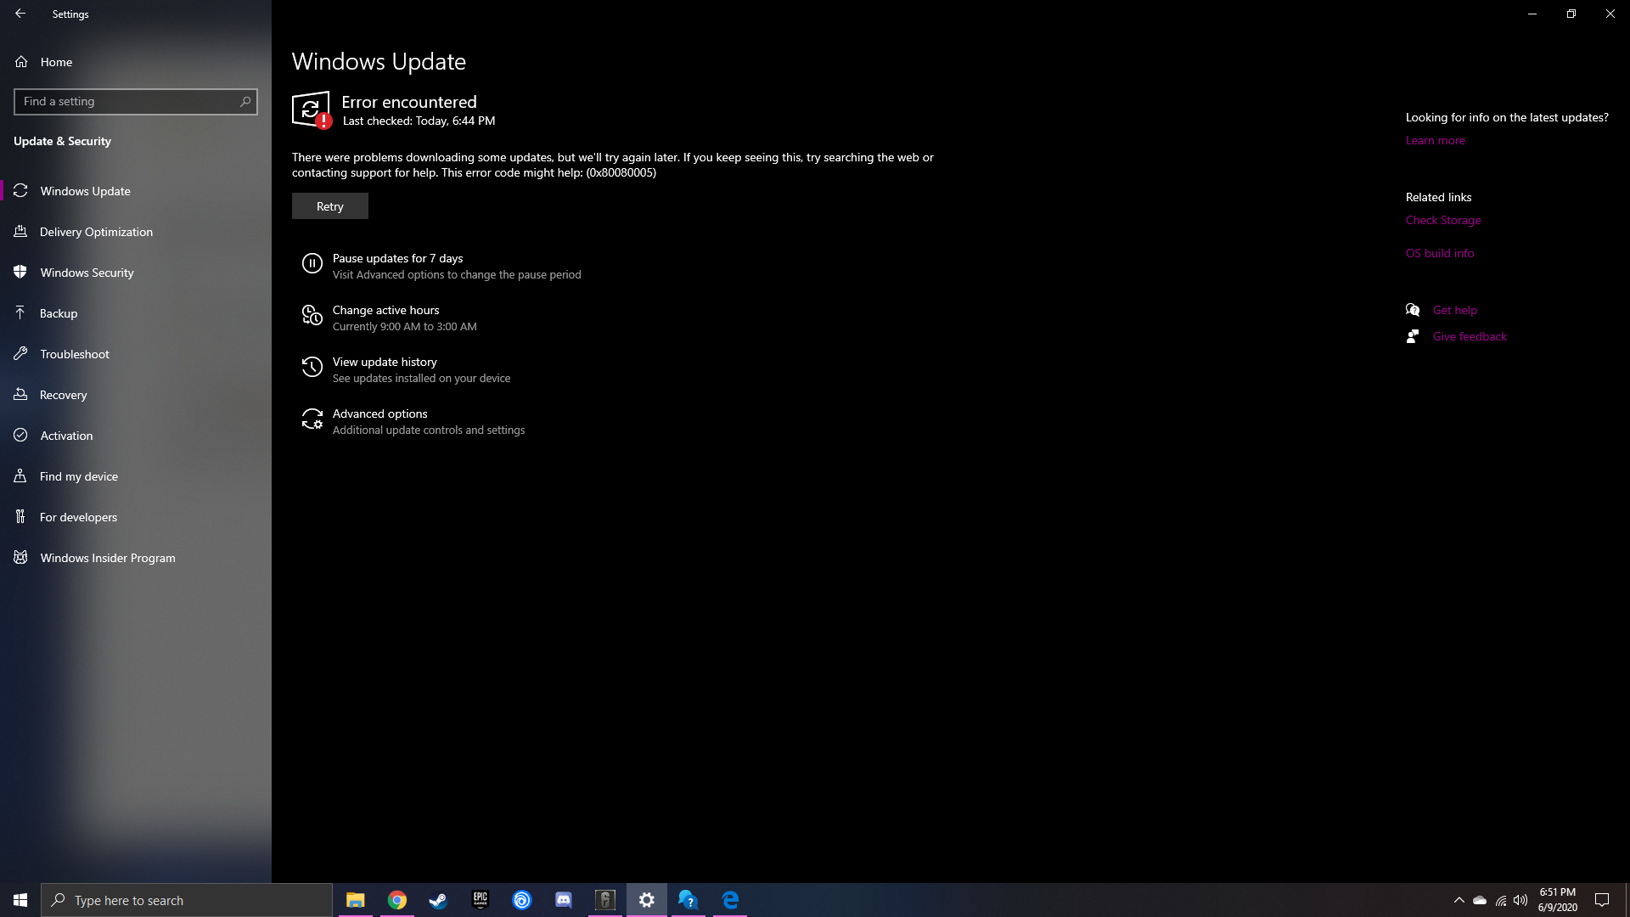Click the clock icon for active hours
Viewport: 1630px width, 917px height.
312,316
